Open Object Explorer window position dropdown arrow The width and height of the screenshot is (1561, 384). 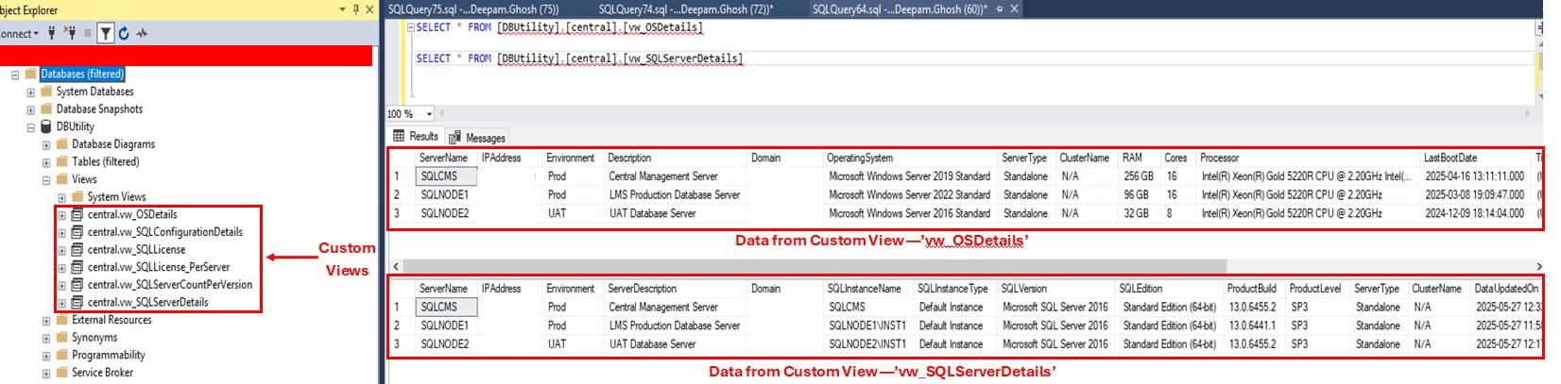[342, 9]
